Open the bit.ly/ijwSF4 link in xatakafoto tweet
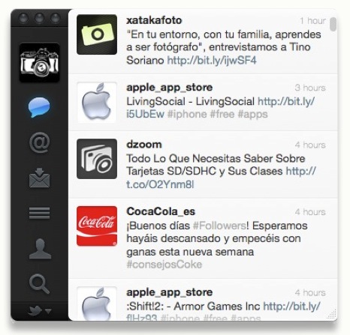 [212, 60]
